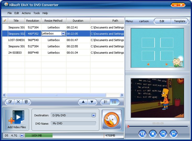
Task: Stop the preview playback
Action: click(x=153, y=134)
